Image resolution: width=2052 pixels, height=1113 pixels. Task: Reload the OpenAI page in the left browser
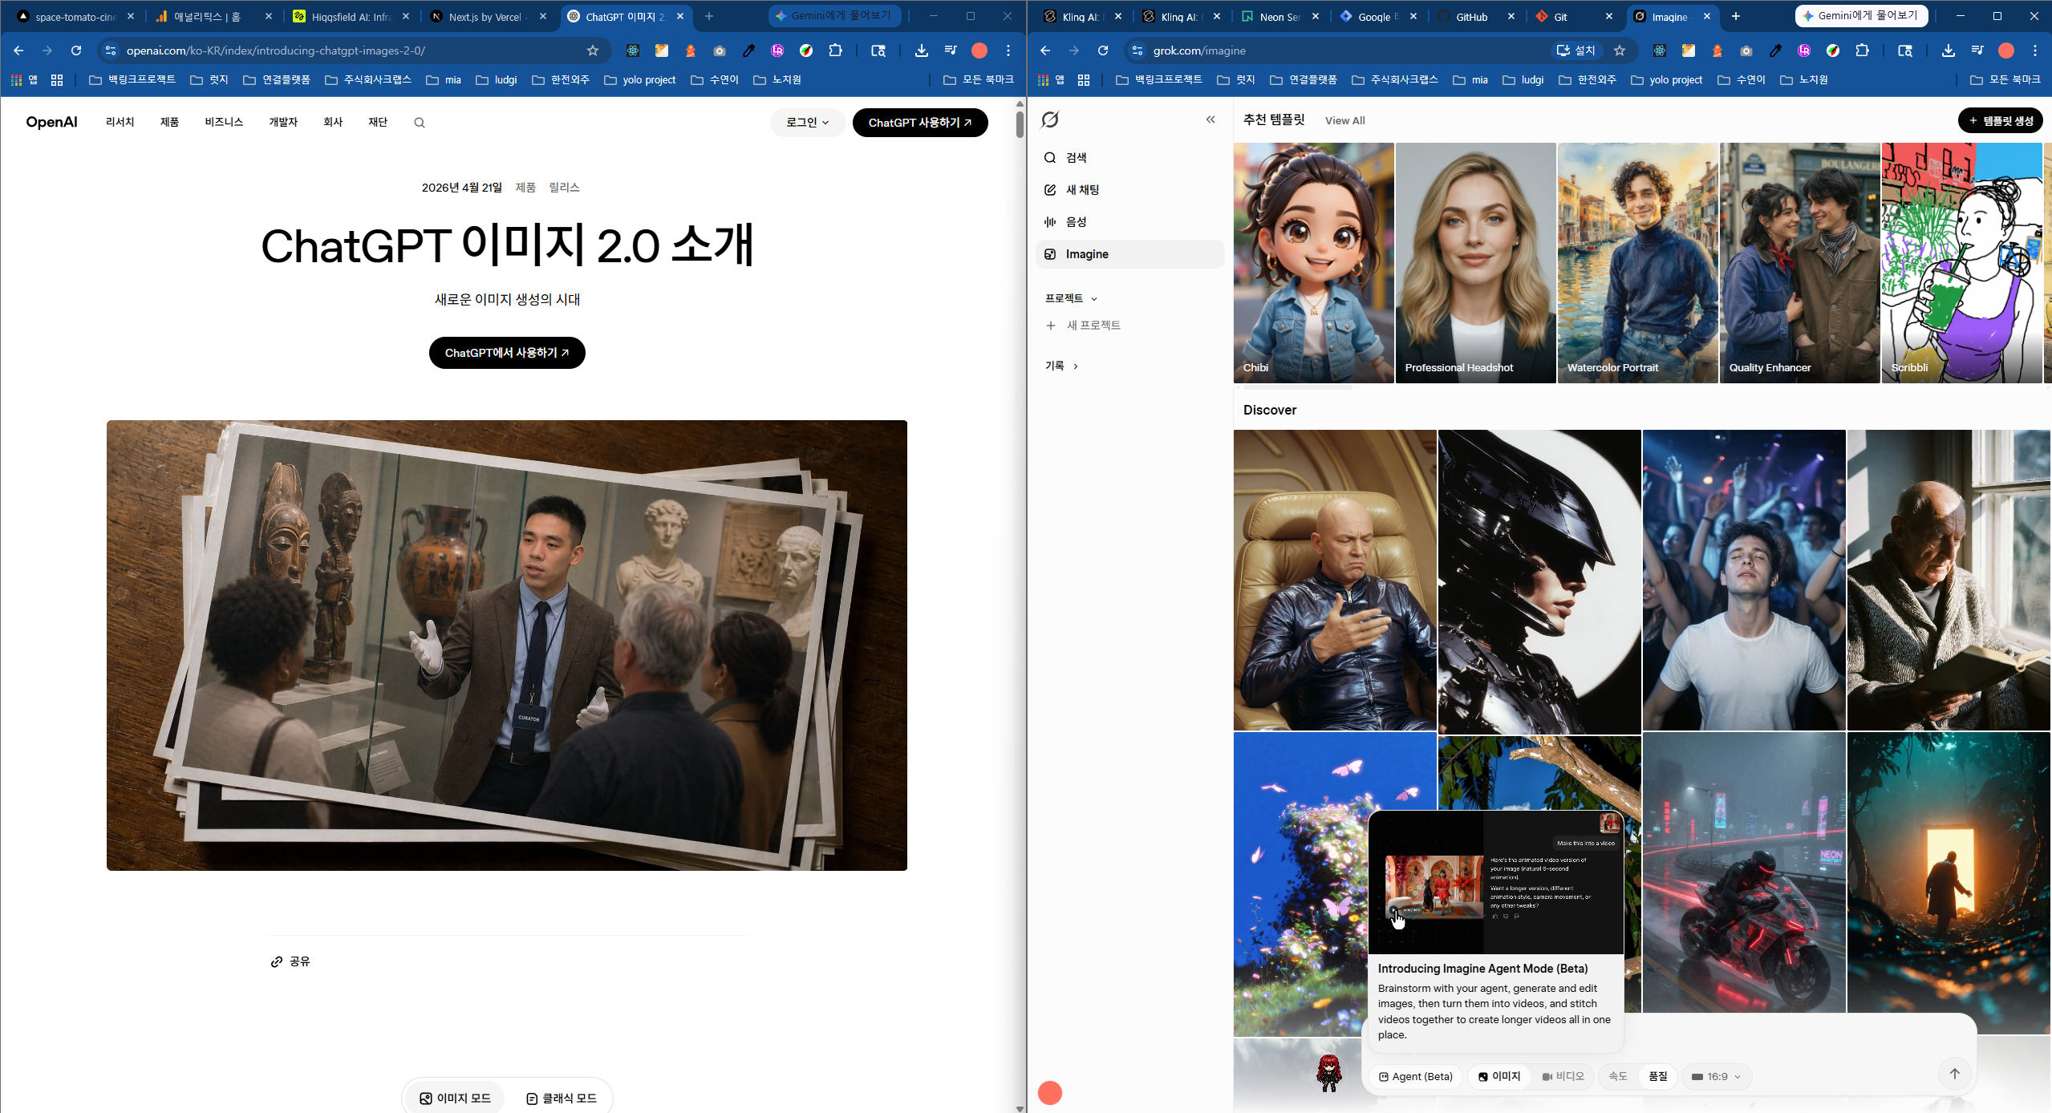pyautogui.click(x=76, y=51)
